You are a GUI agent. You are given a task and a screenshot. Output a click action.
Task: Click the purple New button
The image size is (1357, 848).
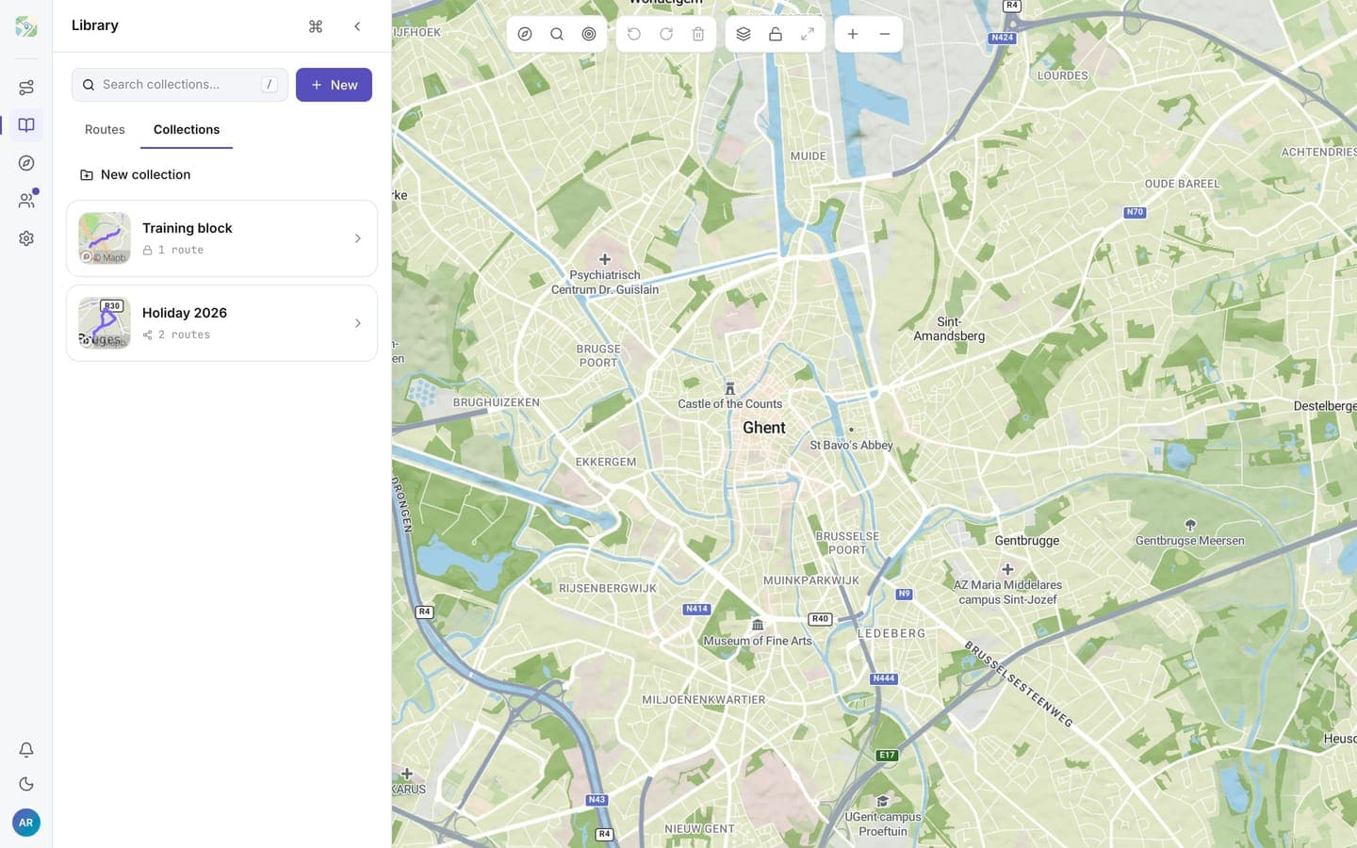pyautogui.click(x=334, y=85)
